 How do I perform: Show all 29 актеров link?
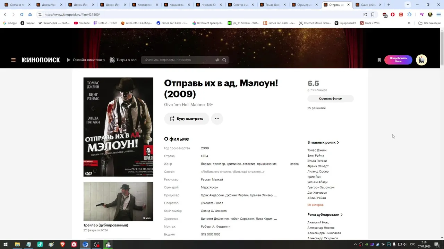click(x=315, y=205)
